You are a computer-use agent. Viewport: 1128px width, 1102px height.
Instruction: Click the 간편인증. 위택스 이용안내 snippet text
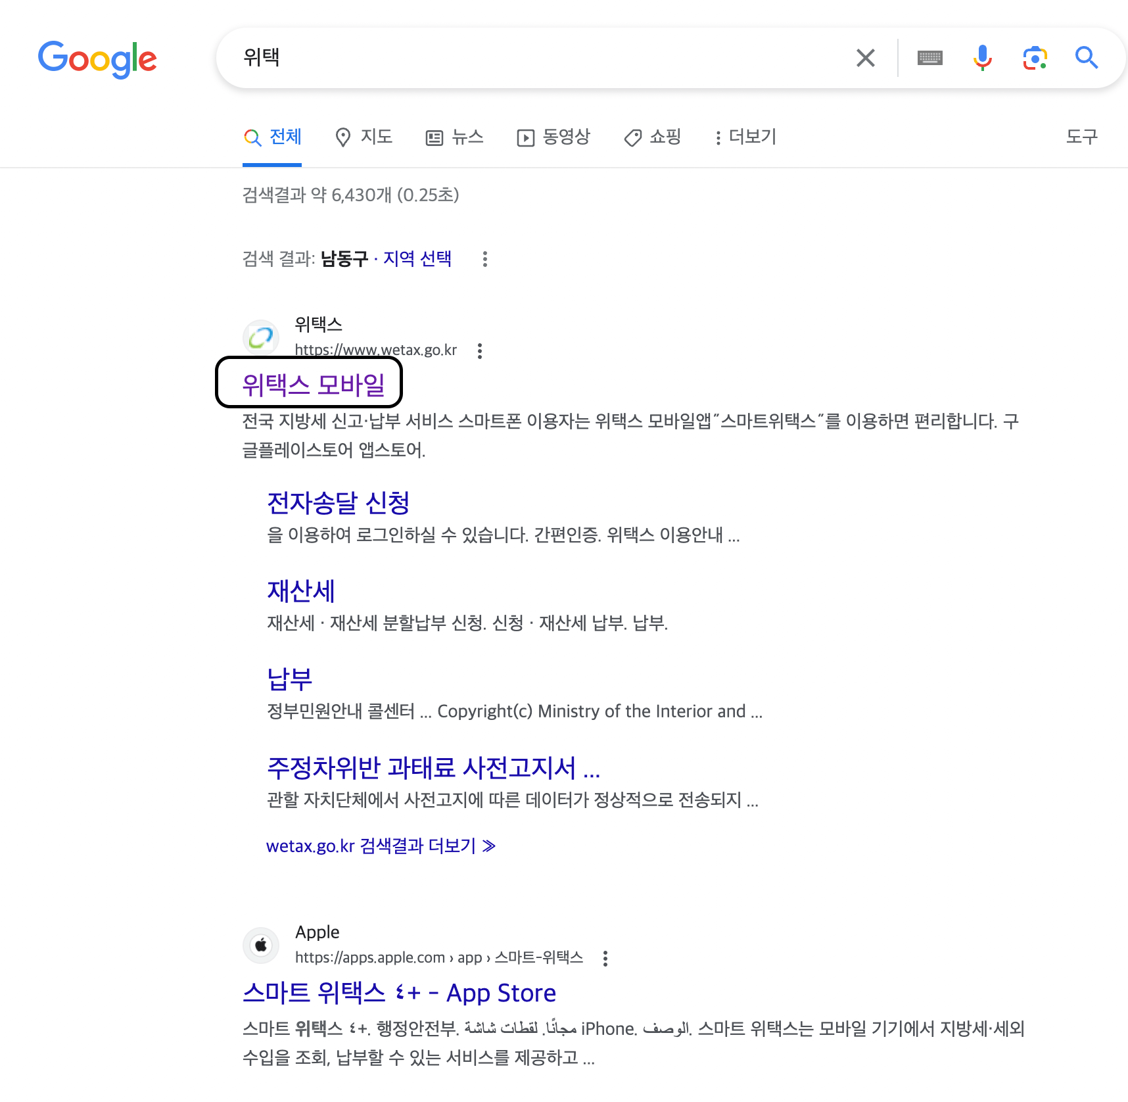pos(504,535)
